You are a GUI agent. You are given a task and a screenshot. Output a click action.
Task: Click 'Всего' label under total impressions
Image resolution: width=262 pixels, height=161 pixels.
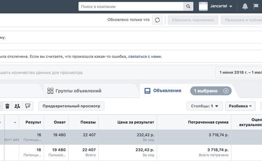91,155
